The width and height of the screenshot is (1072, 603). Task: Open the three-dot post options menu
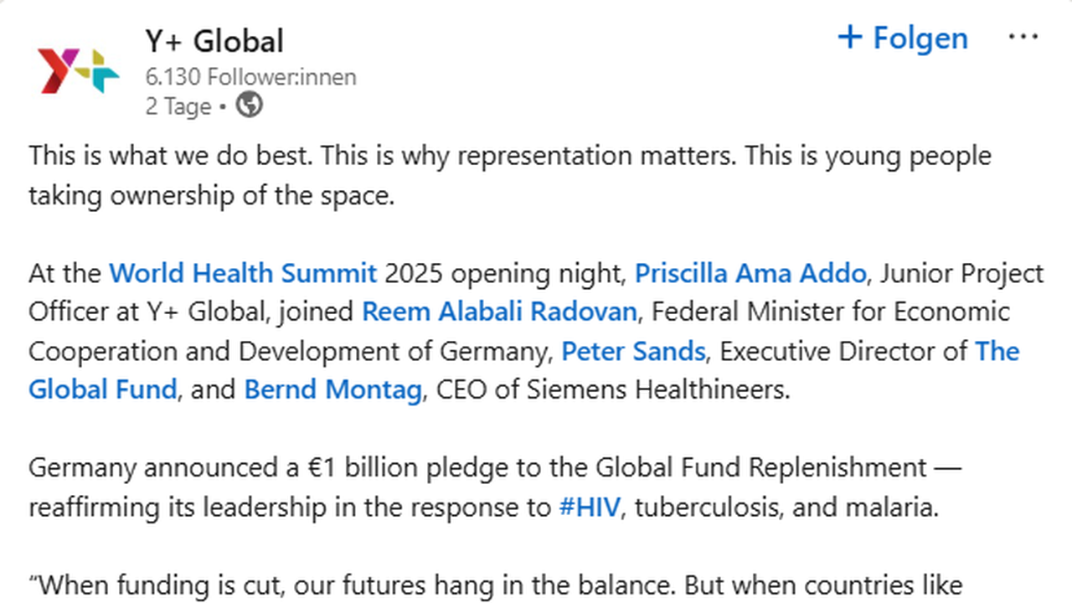pos(1023,39)
